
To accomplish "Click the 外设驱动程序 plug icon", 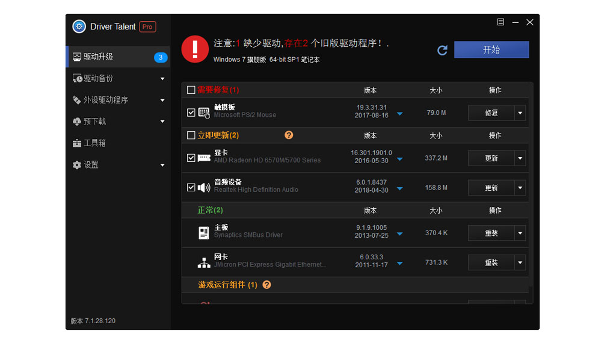I will tap(76, 100).
